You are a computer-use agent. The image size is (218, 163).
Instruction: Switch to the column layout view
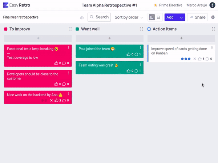pos(152,17)
